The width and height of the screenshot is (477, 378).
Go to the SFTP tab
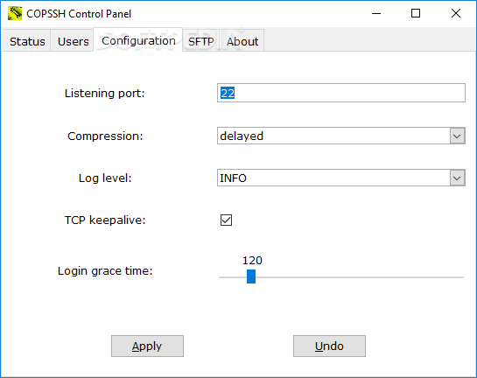pos(200,41)
